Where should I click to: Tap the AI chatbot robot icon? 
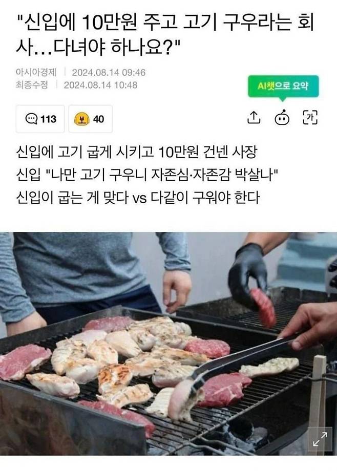[x=282, y=117]
